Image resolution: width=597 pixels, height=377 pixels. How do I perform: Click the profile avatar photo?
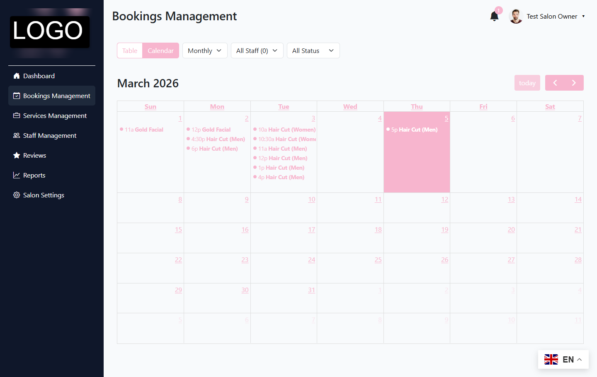point(516,16)
